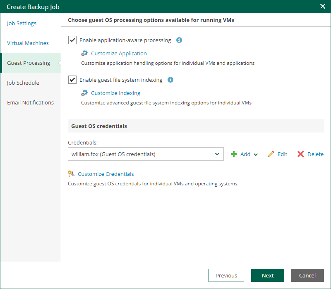The height and width of the screenshot is (289, 331).
Task: Click the info icon beside guest file indexing
Action: tap(170, 80)
